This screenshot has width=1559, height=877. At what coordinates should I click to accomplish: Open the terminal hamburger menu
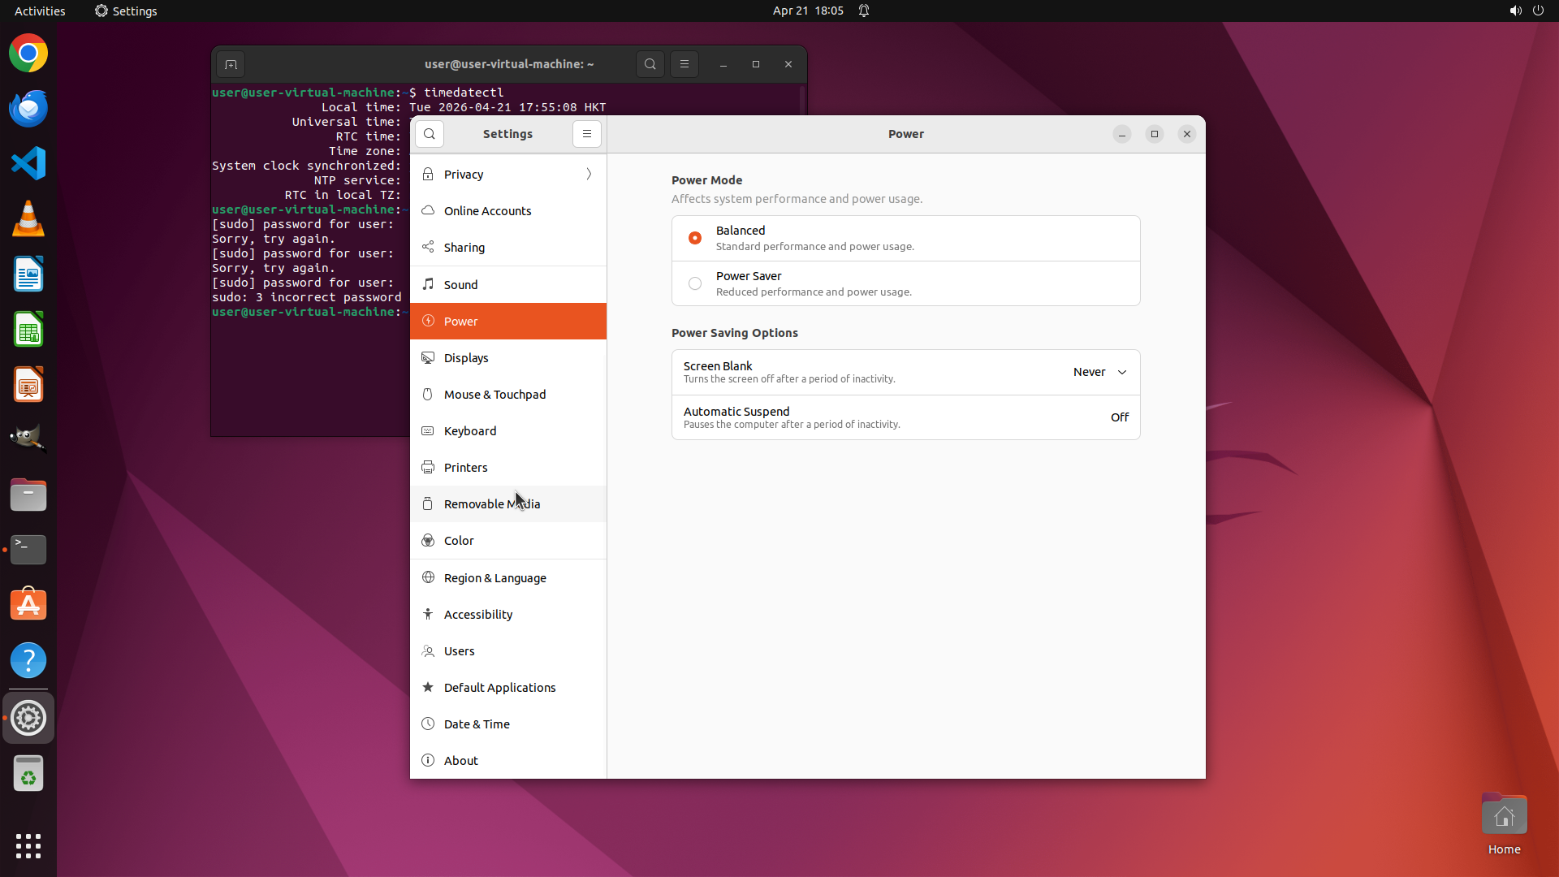tap(684, 64)
